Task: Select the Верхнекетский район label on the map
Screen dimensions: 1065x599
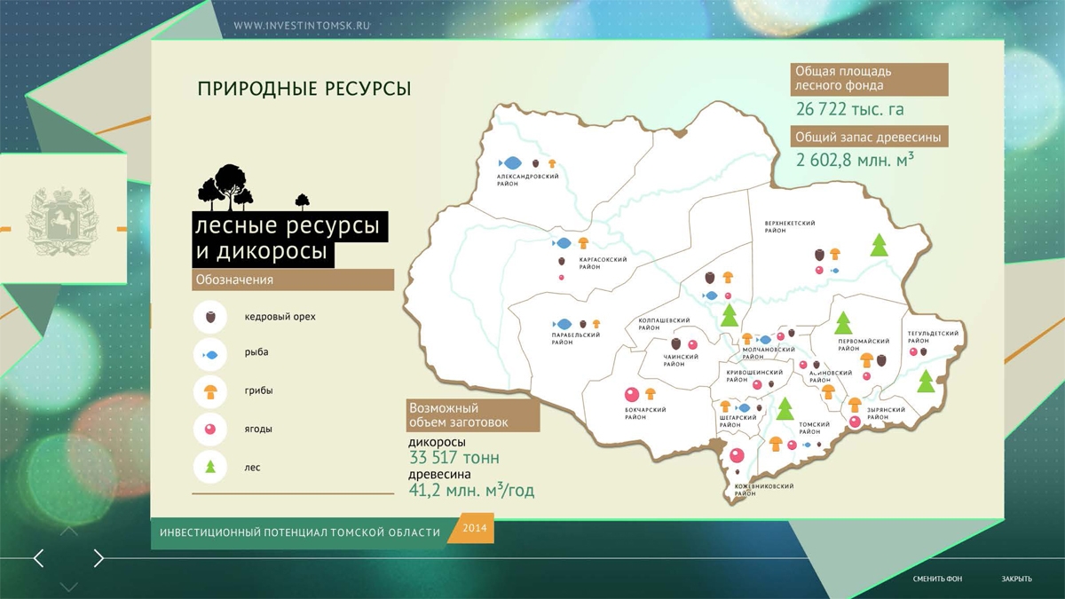Action: coord(789,227)
